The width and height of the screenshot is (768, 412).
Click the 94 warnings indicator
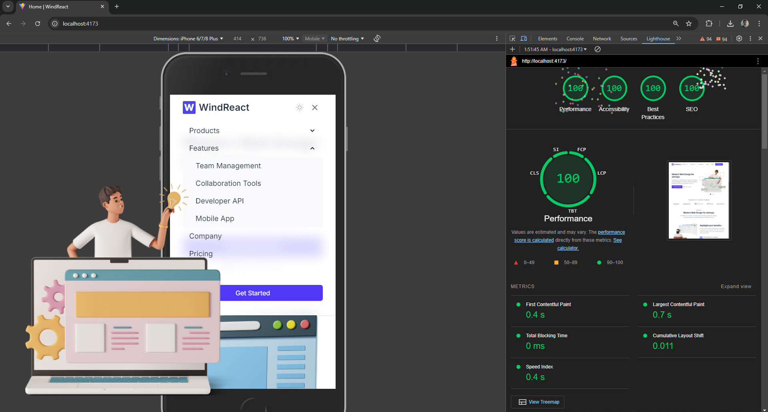pyautogui.click(x=706, y=39)
